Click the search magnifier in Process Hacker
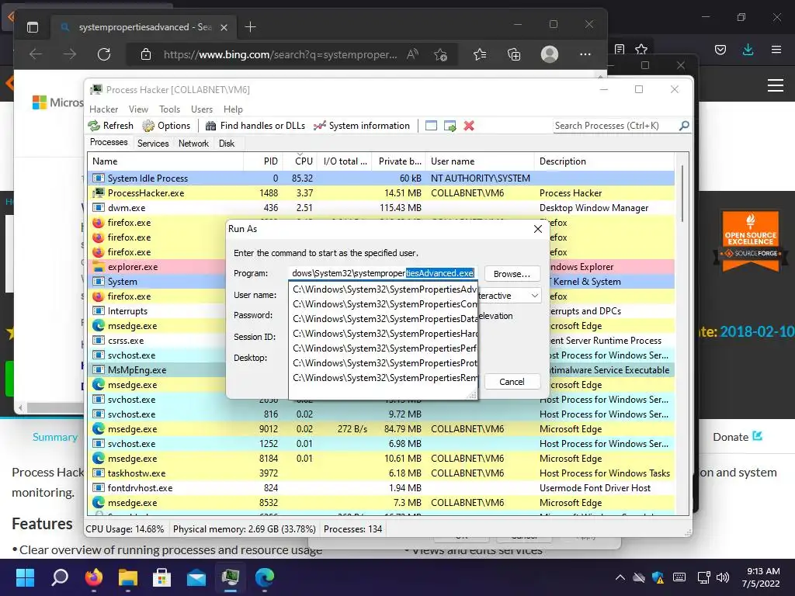The width and height of the screenshot is (795, 596). click(684, 125)
